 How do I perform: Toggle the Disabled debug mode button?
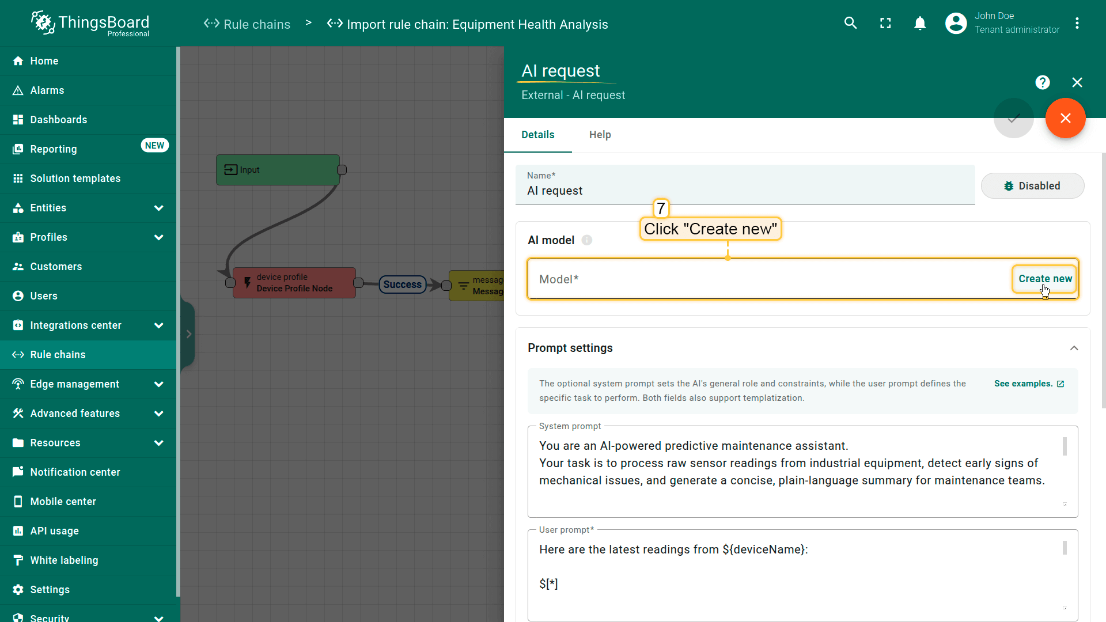1032,186
